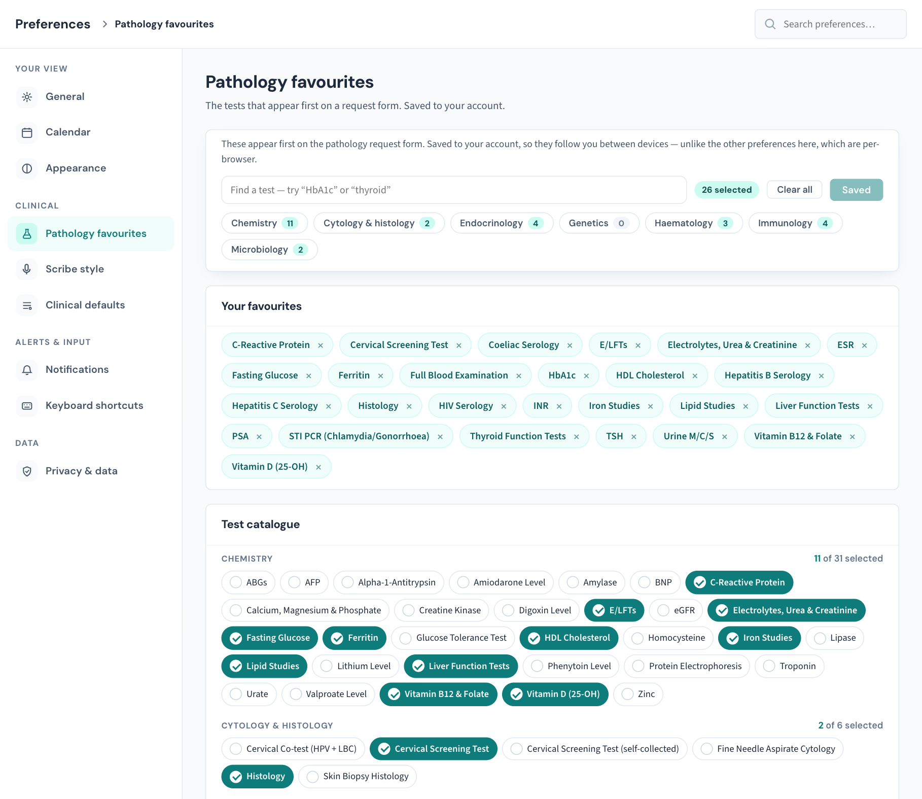Filter by Cytology & histology chip
The height and width of the screenshot is (799, 922).
(379, 223)
